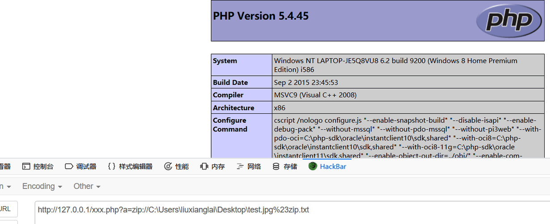Open the 调试器 debugger panel icon
The image size is (550, 224).
pos(69,166)
